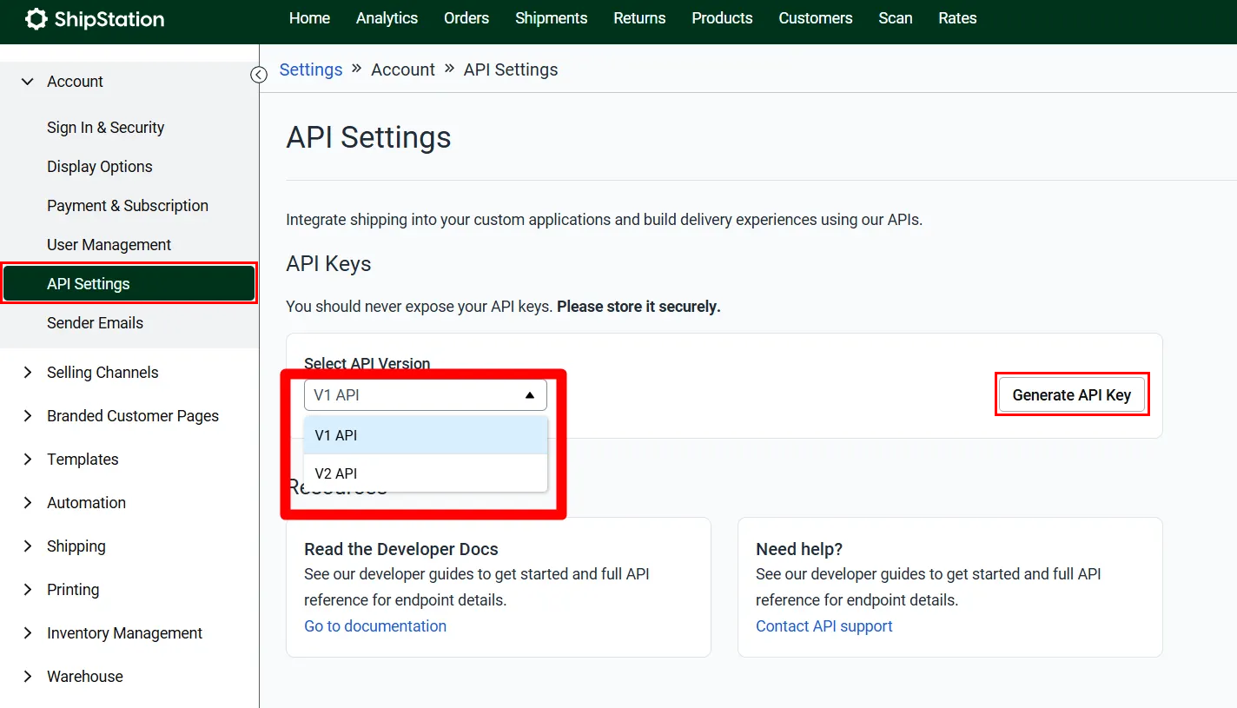Open the Select API Version dropdown
Image resolution: width=1237 pixels, height=708 pixels.
425,395
